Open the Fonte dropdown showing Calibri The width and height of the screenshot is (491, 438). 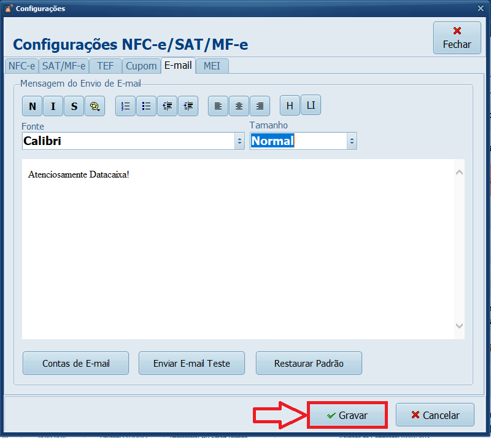[239, 141]
